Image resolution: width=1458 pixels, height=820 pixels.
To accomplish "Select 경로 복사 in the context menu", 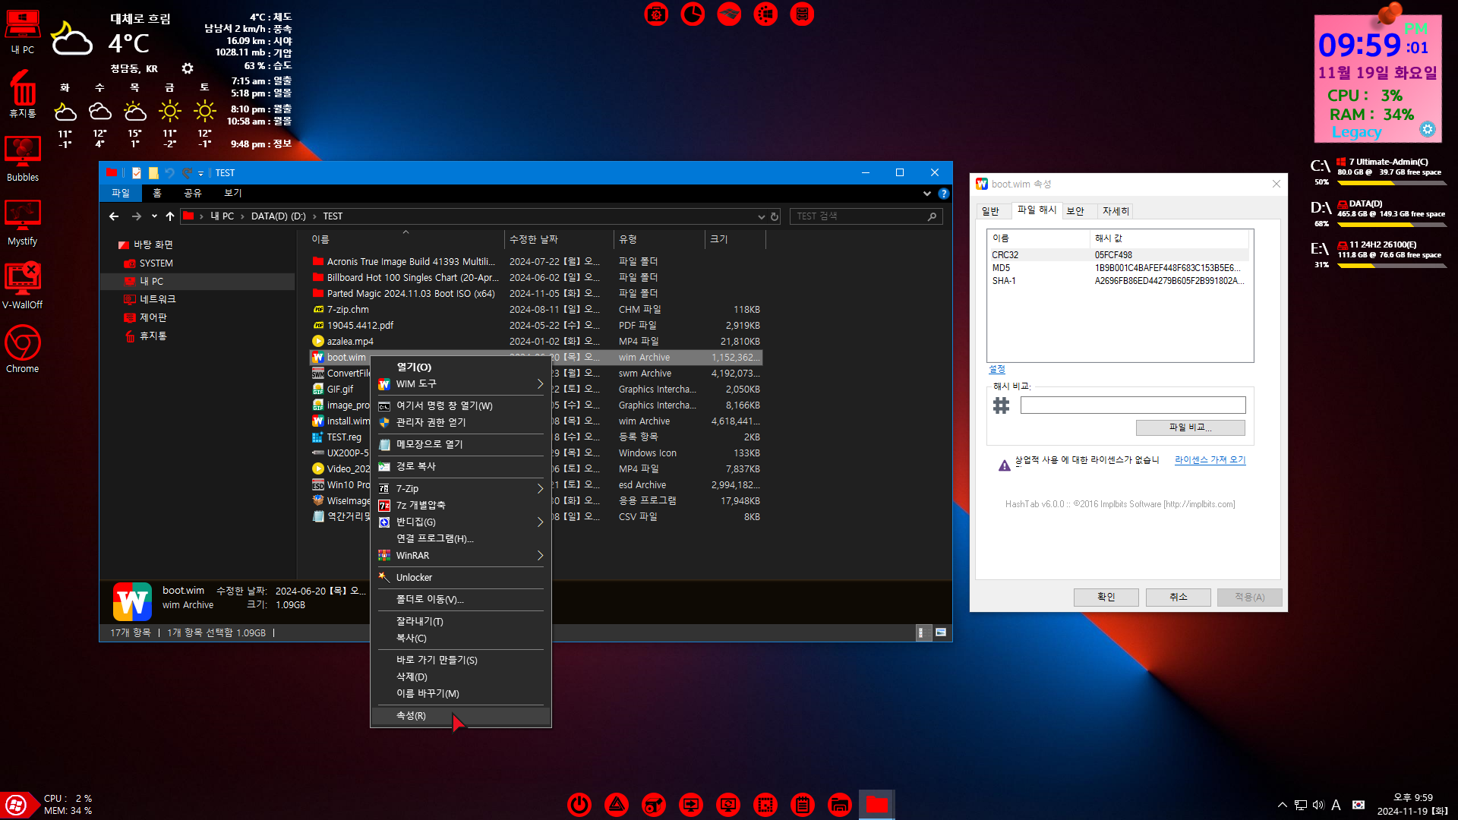I will click(x=461, y=466).
